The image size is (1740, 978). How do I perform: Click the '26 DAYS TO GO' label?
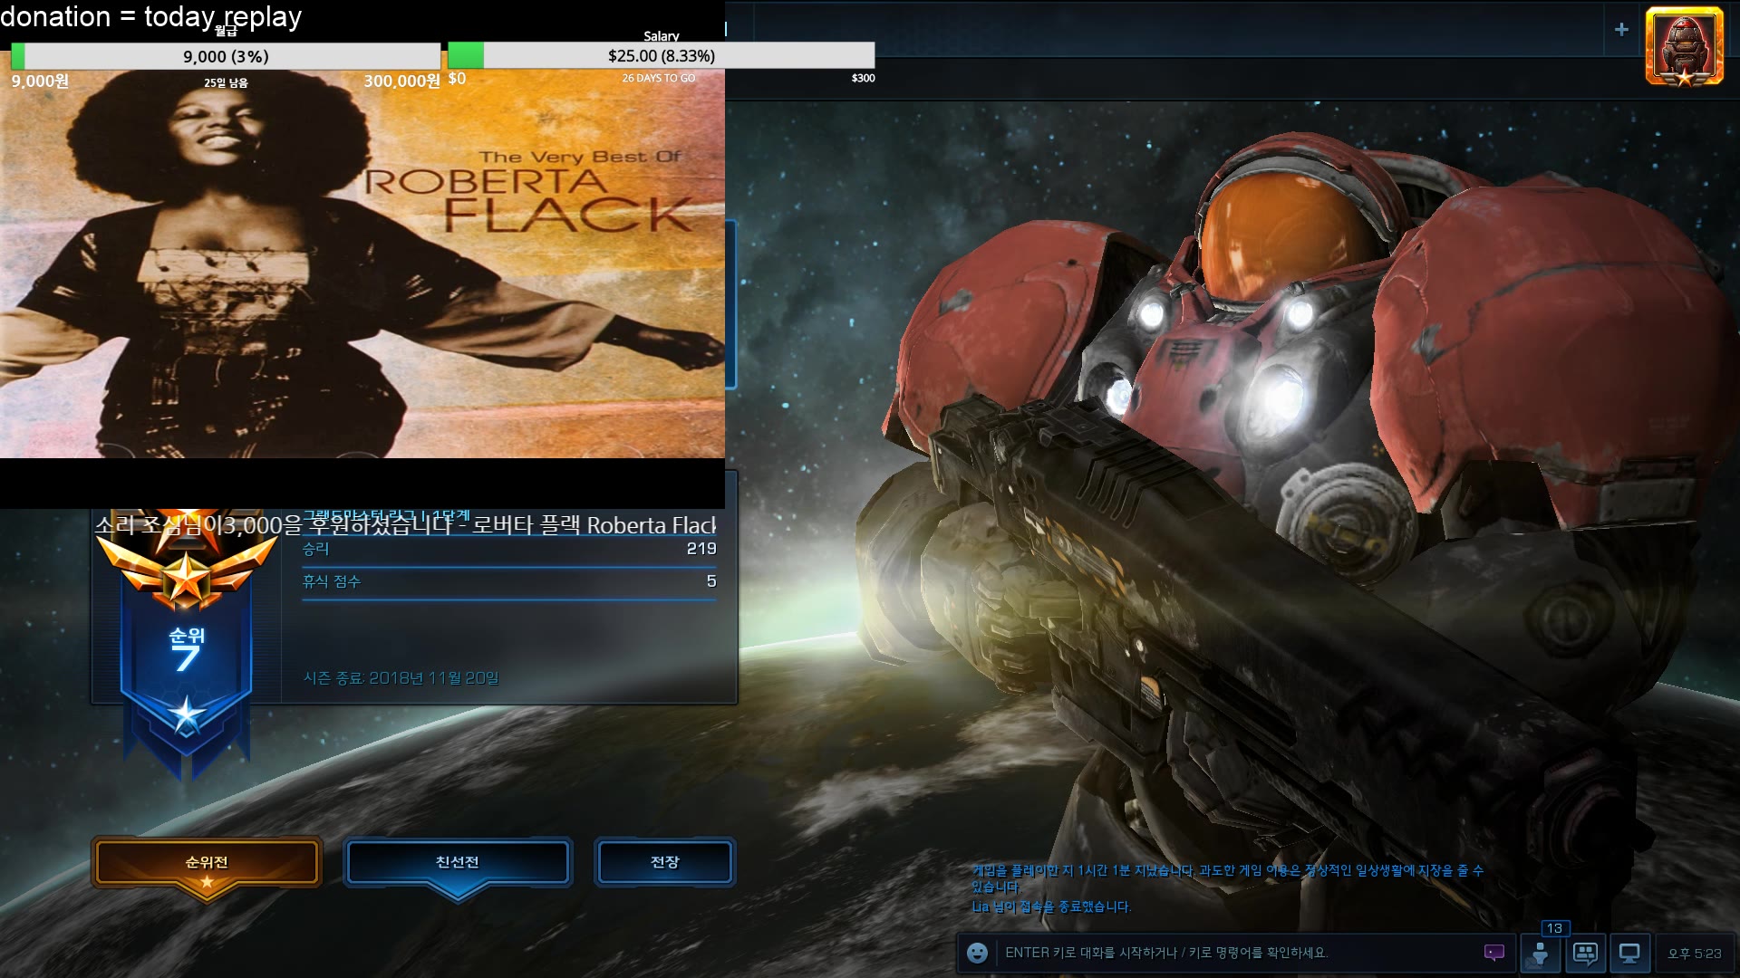pos(659,78)
